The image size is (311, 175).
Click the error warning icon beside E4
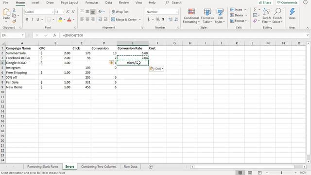(111, 63)
